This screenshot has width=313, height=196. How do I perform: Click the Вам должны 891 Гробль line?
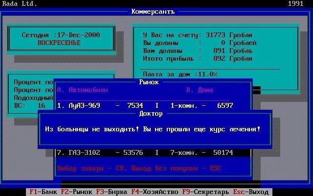pos(198,50)
